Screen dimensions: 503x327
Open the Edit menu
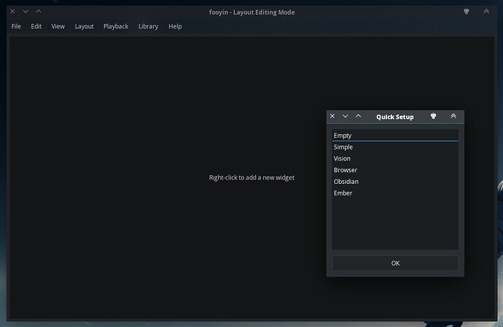[36, 26]
